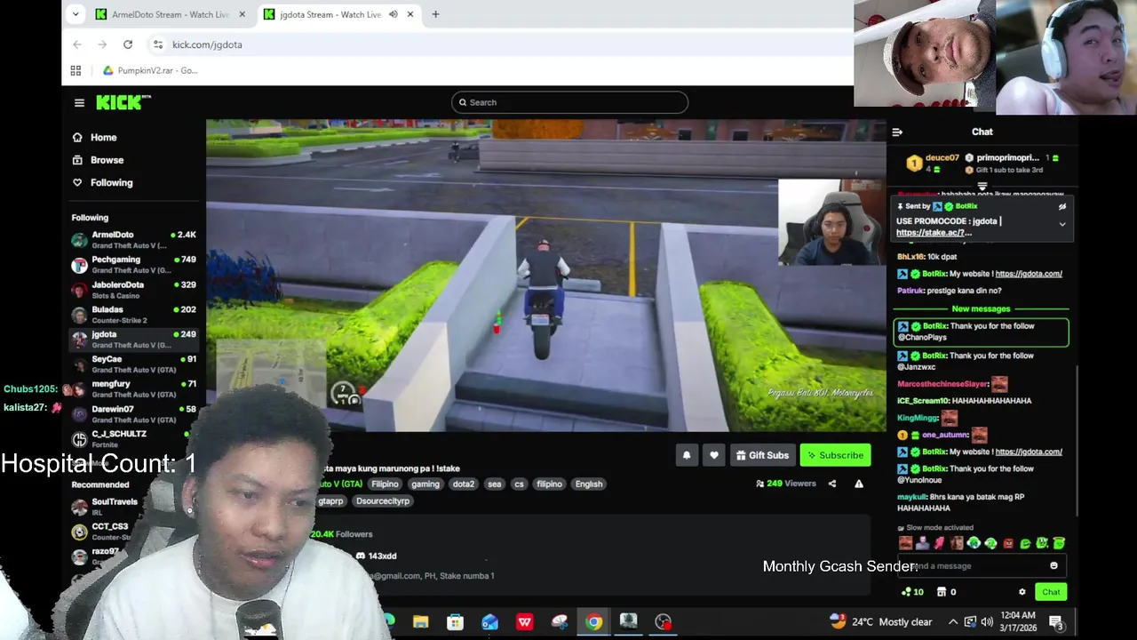Open the channel points balance showing 10
Viewport: 1137px width, 640px height.
pyautogui.click(x=912, y=592)
